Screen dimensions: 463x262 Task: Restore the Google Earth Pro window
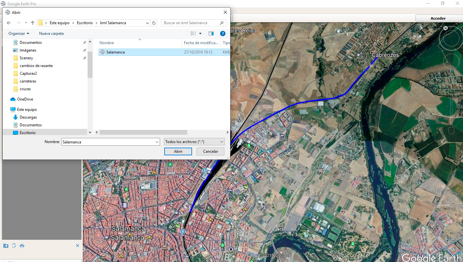pyautogui.click(x=443, y=4)
